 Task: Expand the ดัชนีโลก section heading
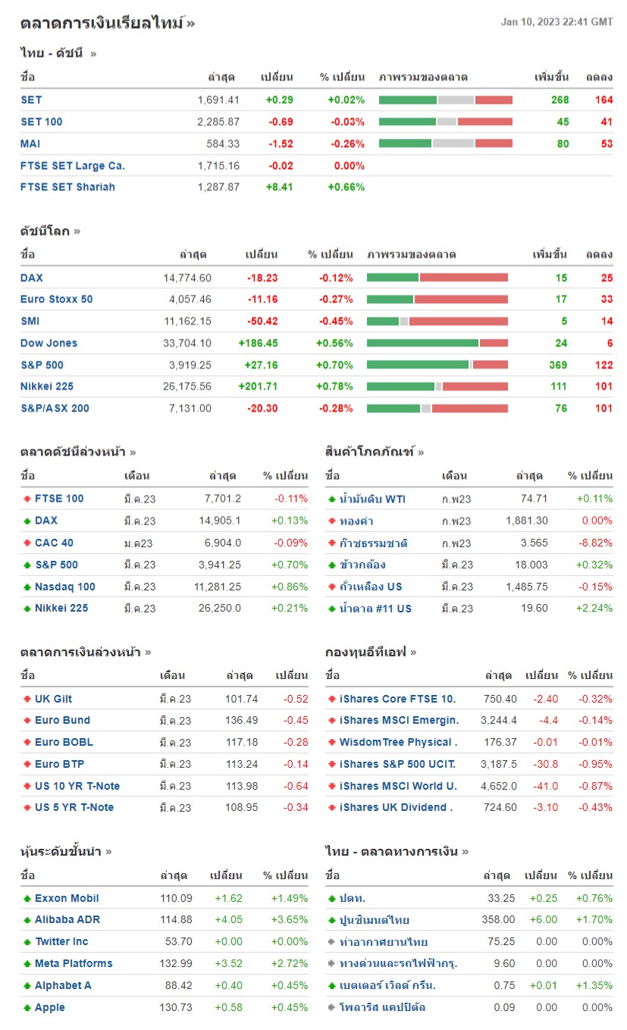point(50,231)
